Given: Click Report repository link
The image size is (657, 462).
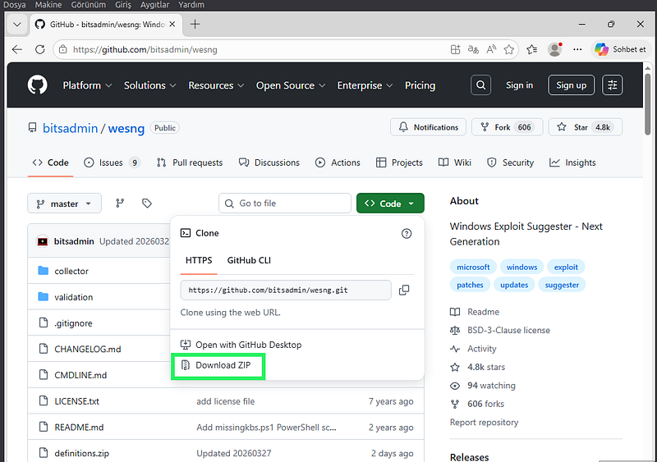Looking at the screenshot, I should click(484, 423).
